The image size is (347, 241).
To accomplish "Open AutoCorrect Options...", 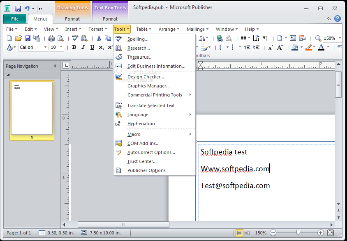I will pyautogui.click(x=155, y=152).
